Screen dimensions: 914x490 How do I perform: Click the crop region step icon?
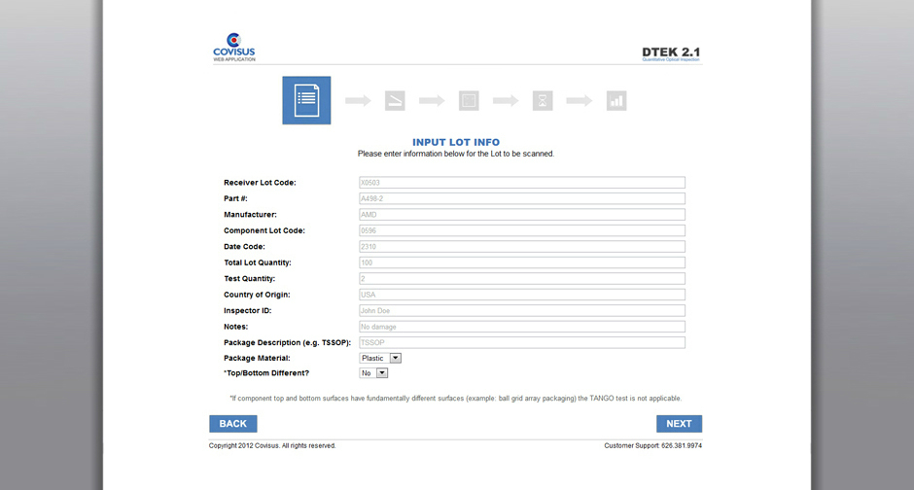(x=469, y=100)
